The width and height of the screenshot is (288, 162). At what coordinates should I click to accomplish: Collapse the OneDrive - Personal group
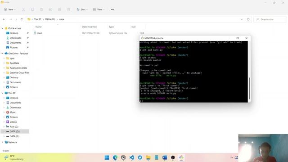[x=2, y=54]
